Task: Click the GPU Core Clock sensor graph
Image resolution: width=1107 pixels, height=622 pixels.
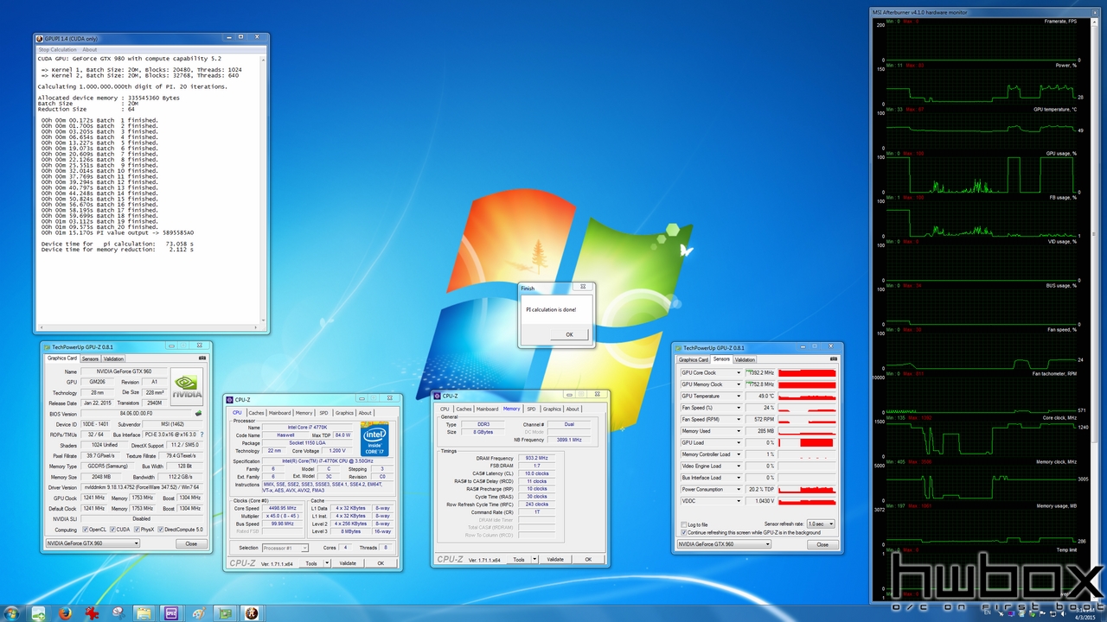Action: coord(808,373)
